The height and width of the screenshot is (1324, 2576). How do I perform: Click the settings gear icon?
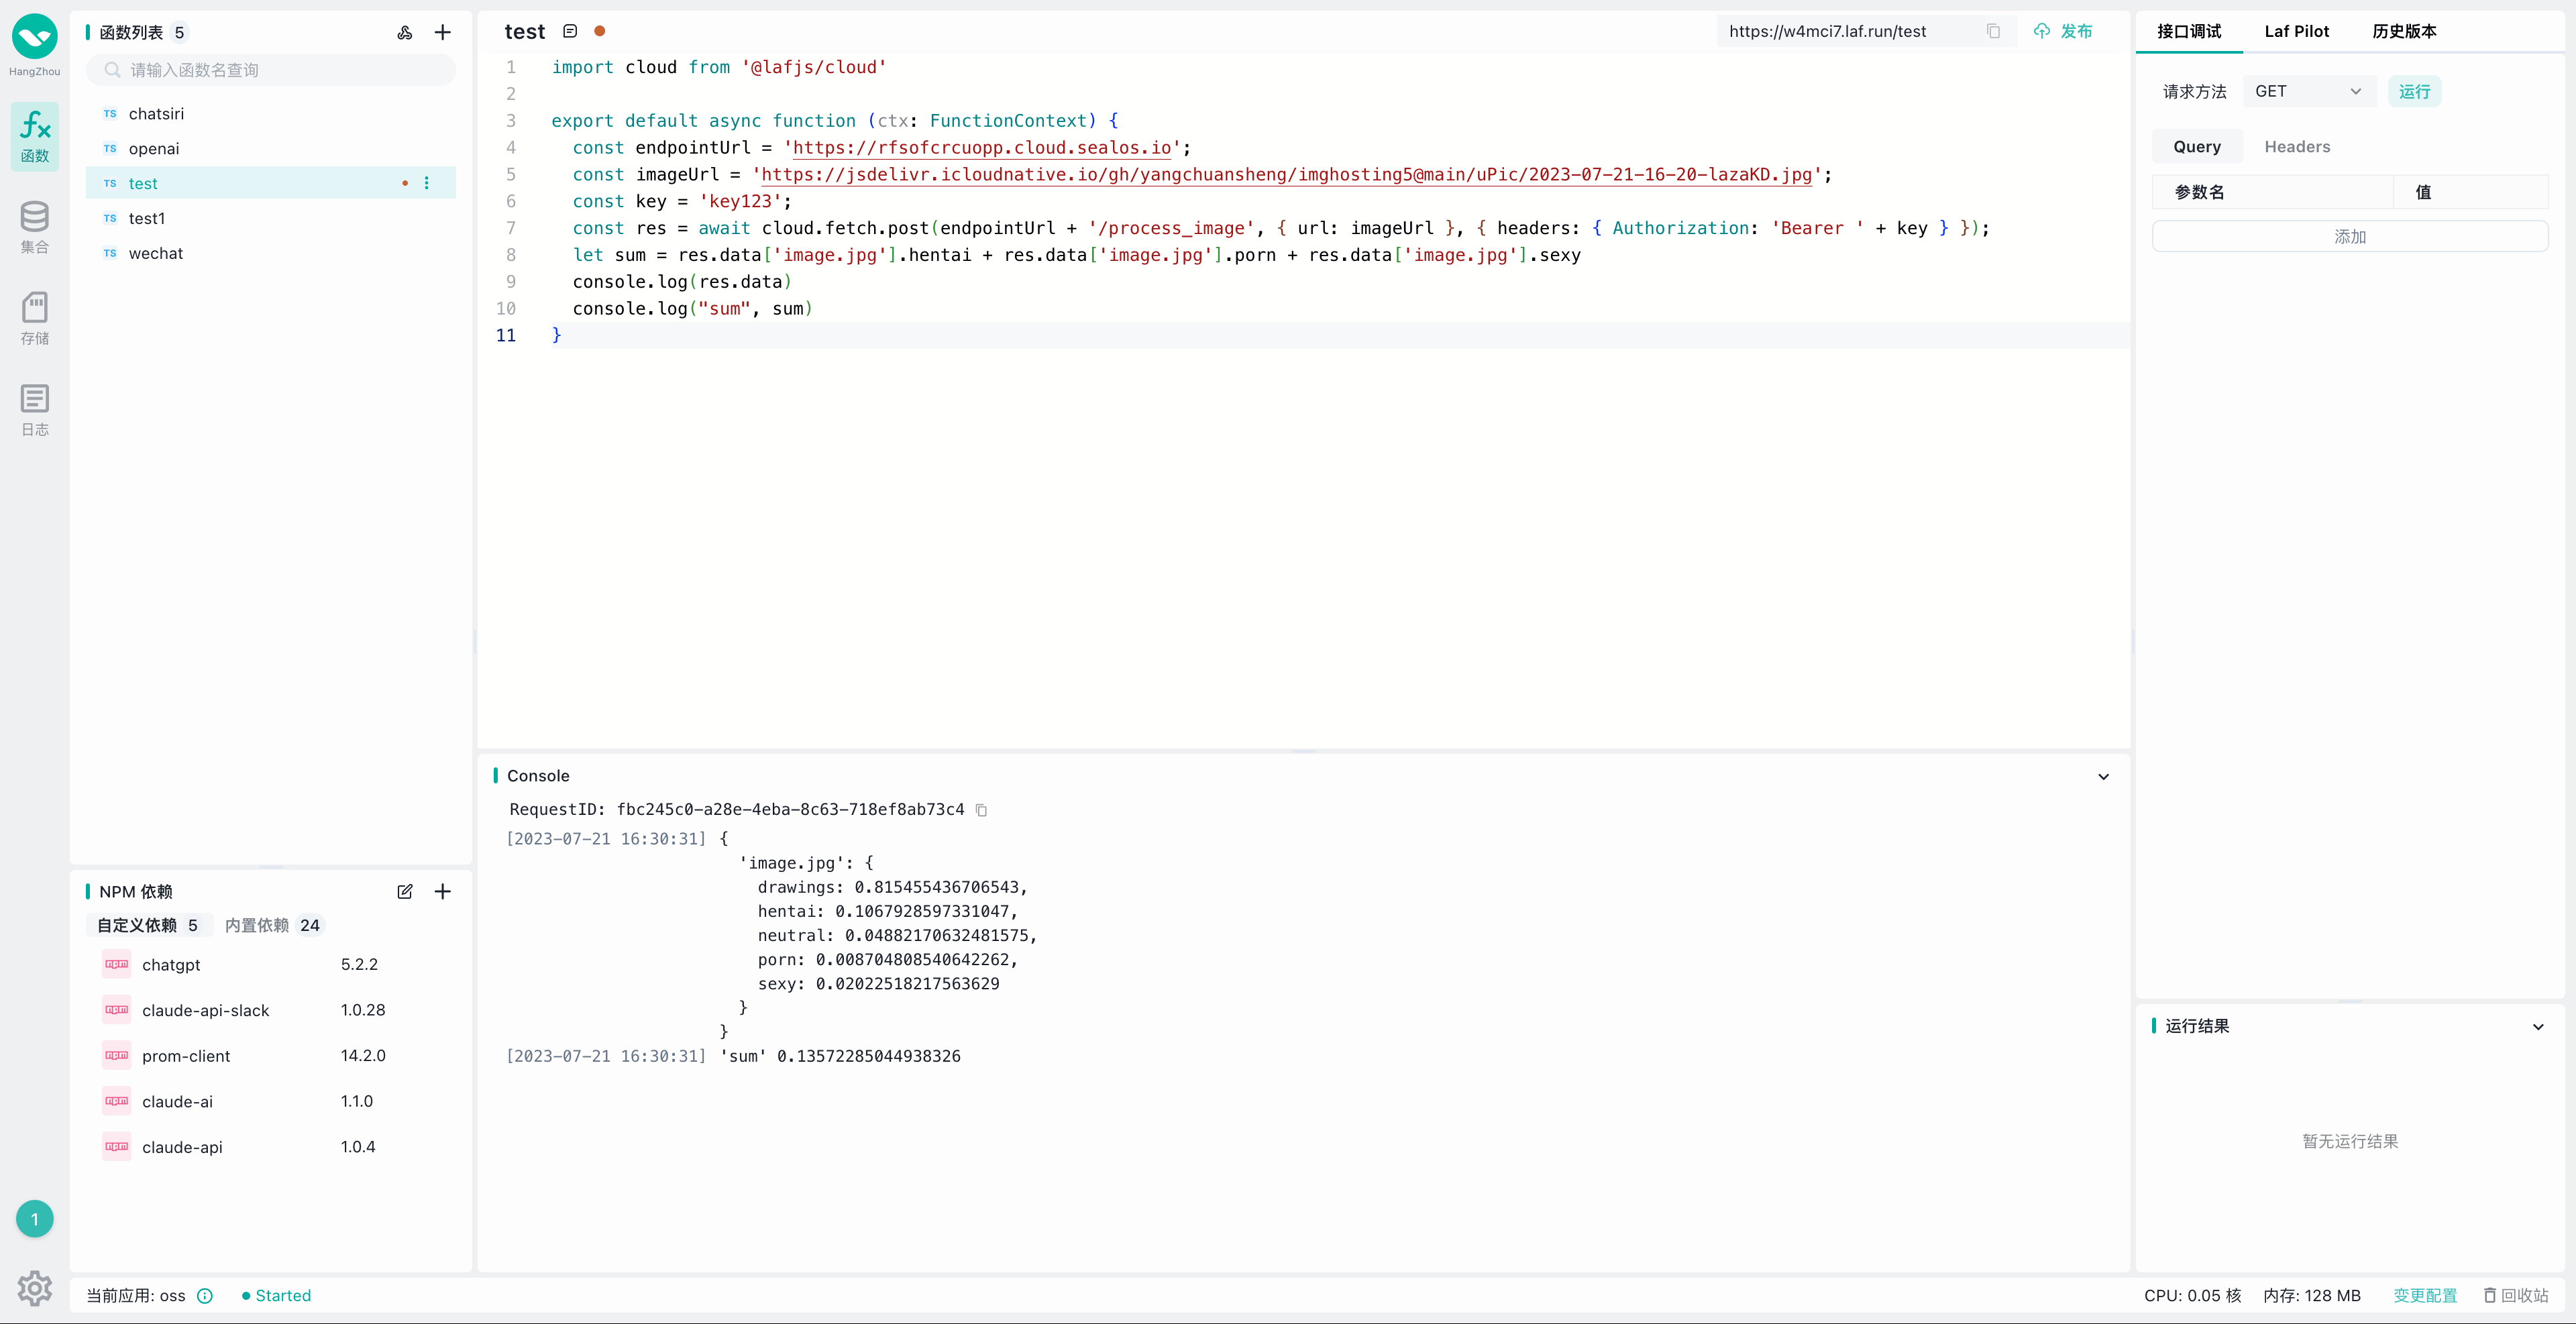pos(35,1288)
